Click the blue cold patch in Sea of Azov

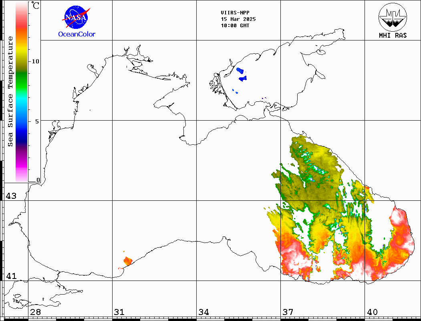click(x=243, y=79)
